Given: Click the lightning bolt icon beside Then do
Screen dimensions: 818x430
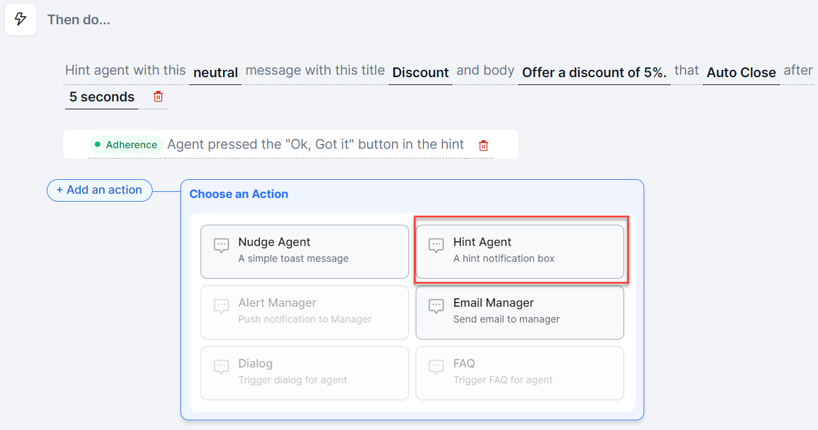Looking at the screenshot, I should (x=20, y=19).
